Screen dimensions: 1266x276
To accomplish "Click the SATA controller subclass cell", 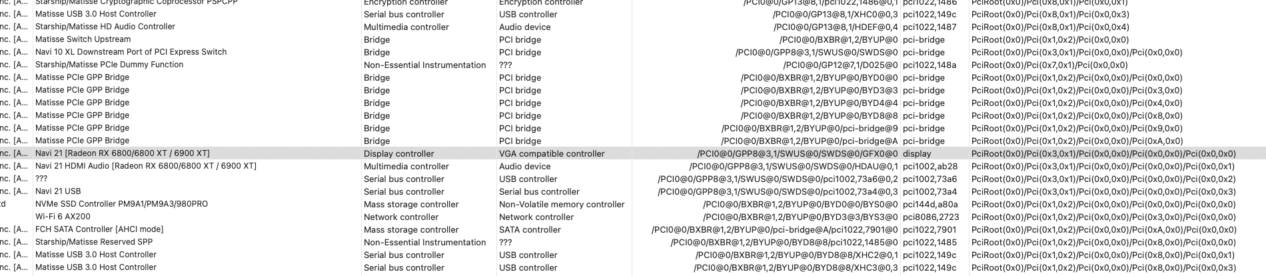I will pyautogui.click(x=530, y=230).
